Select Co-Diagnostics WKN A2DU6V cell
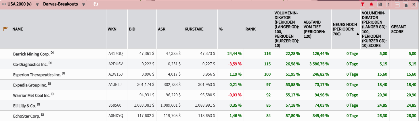Viewport: 419px width, 121px height. tap(115, 64)
